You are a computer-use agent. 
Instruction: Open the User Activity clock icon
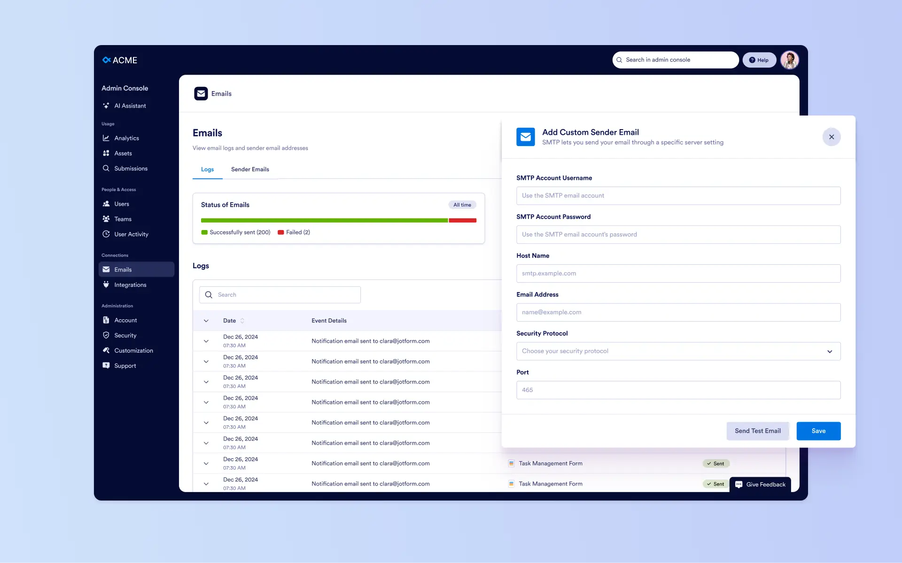pos(106,234)
